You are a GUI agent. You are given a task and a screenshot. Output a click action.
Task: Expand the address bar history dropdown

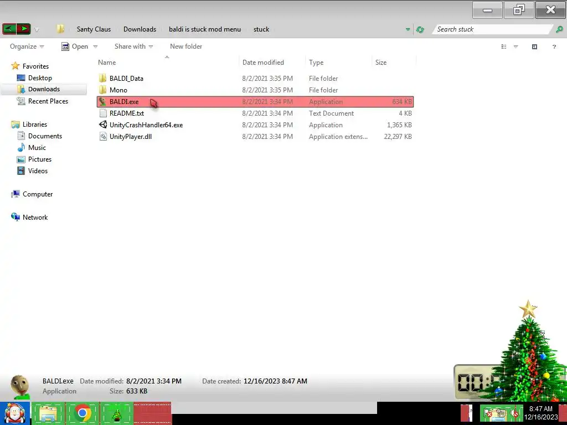pyautogui.click(x=408, y=29)
